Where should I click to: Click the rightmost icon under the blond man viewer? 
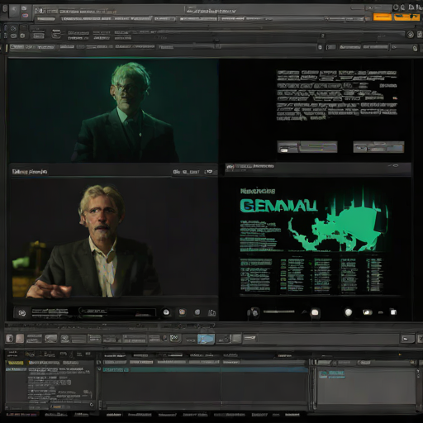coord(211,312)
